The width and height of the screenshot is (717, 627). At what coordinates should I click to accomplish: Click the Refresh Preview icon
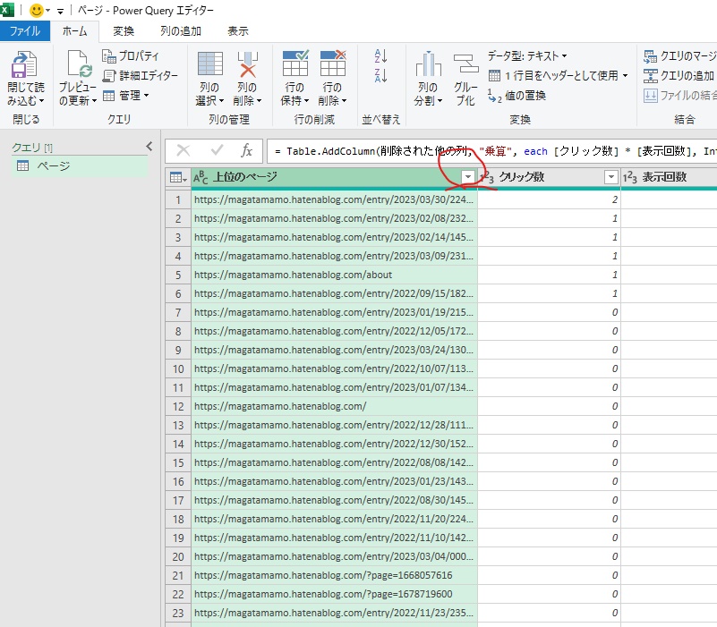(x=79, y=64)
